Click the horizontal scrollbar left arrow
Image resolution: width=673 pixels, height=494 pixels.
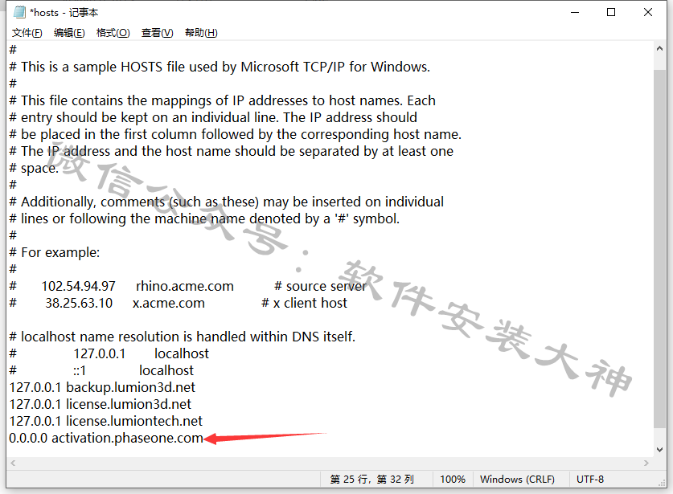(13, 463)
